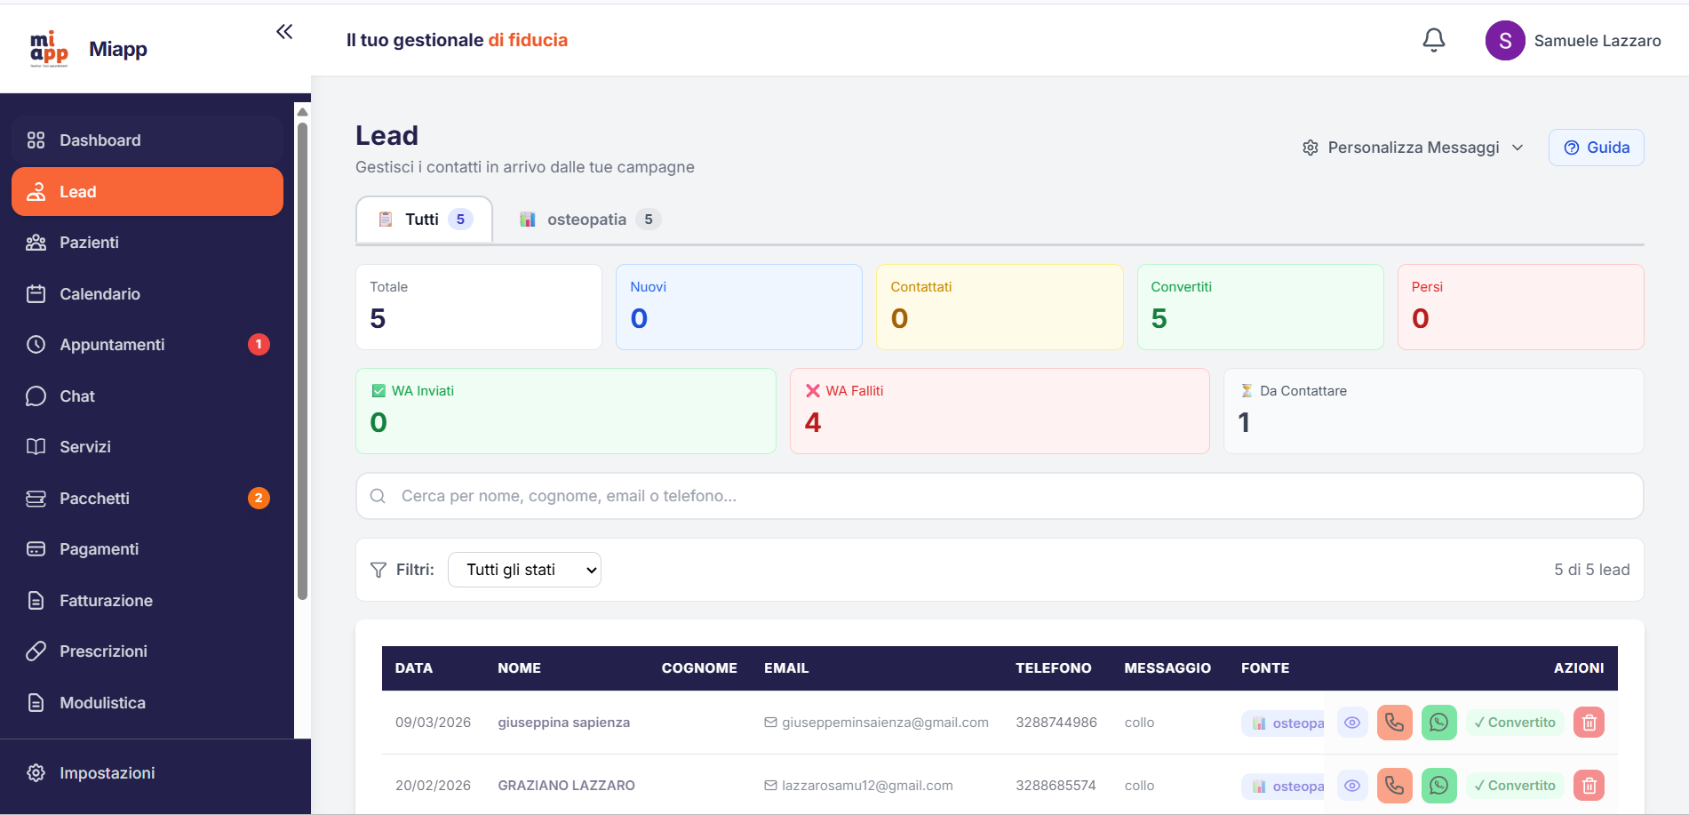Toggle Convertito status for giuseppina sapienza
The height and width of the screenshot is (815, 1689).
1515,723
